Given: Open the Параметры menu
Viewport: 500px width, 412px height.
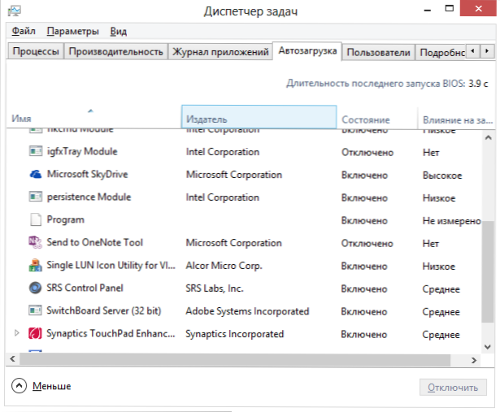Looking at the screenshot, I should click(72, 31).
